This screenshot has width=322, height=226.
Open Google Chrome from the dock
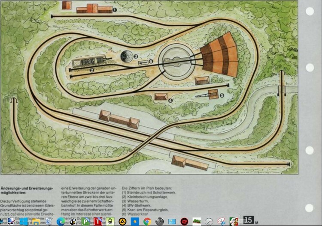click(147, 221)
